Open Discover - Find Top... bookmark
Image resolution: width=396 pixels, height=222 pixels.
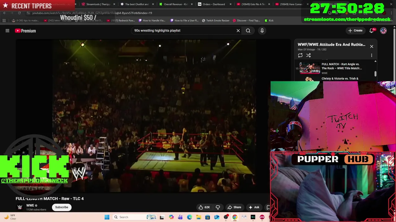246,20
